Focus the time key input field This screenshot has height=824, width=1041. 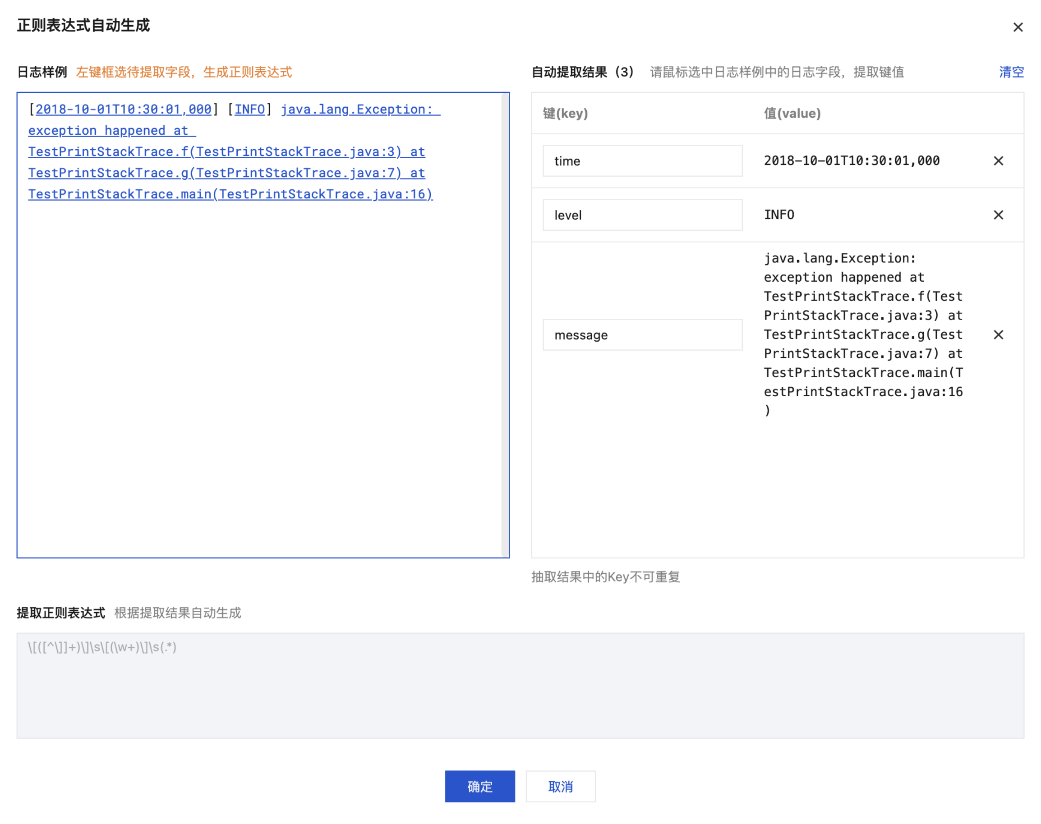[642, 161]
